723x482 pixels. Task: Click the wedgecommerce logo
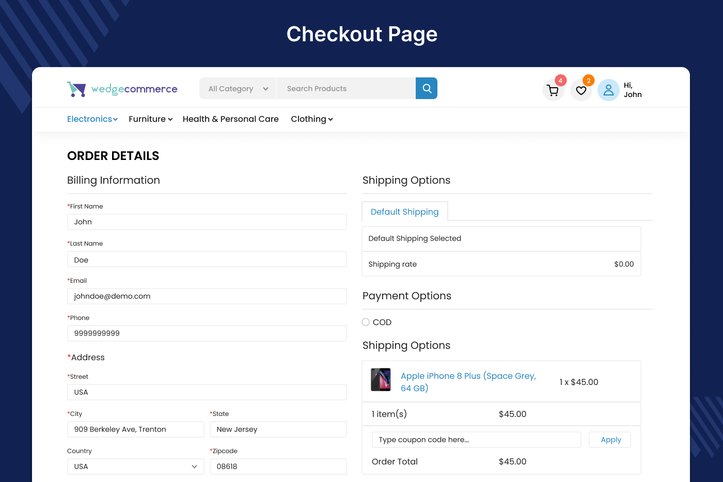point(122,88)
